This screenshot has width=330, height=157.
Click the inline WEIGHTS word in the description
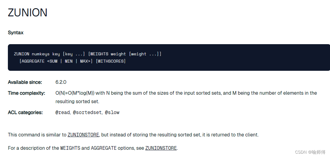(x=70, y=148)
